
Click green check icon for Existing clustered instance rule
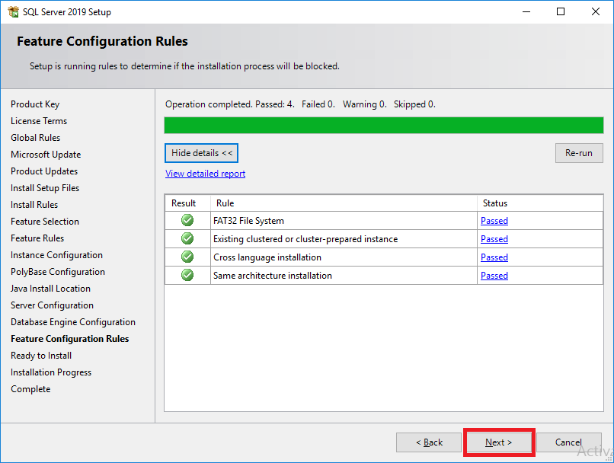[187, 238]
